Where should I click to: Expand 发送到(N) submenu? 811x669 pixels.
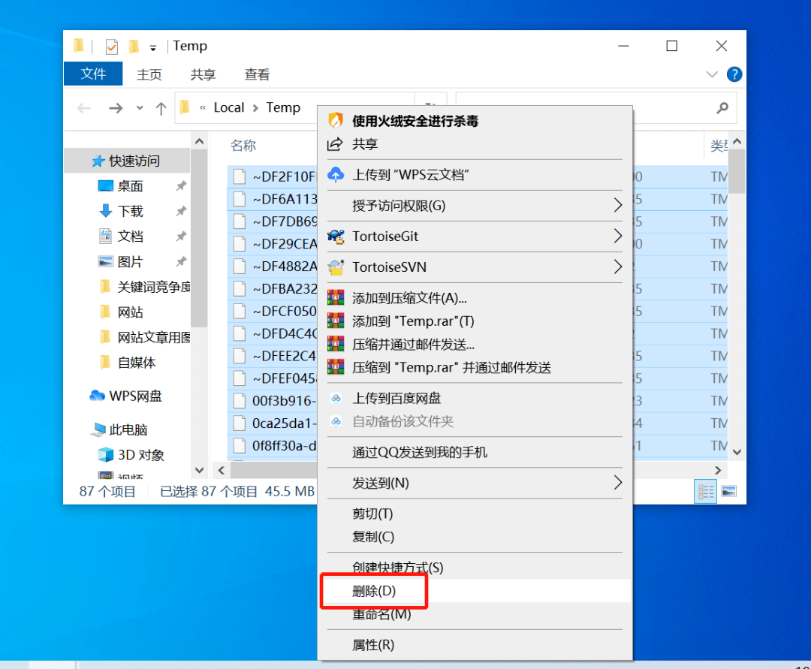click(617, 483)
